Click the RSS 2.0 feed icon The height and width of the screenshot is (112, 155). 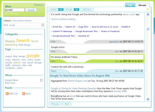[7, 93]
